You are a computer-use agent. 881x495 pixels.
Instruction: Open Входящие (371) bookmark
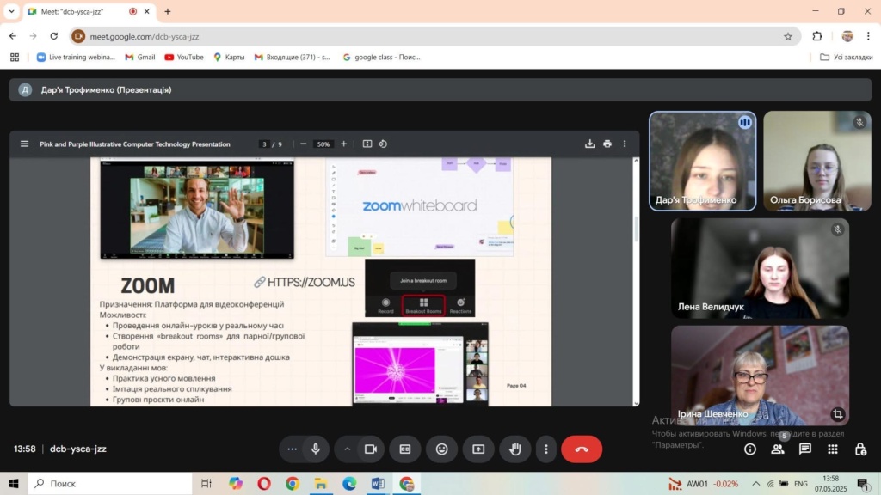293,58
